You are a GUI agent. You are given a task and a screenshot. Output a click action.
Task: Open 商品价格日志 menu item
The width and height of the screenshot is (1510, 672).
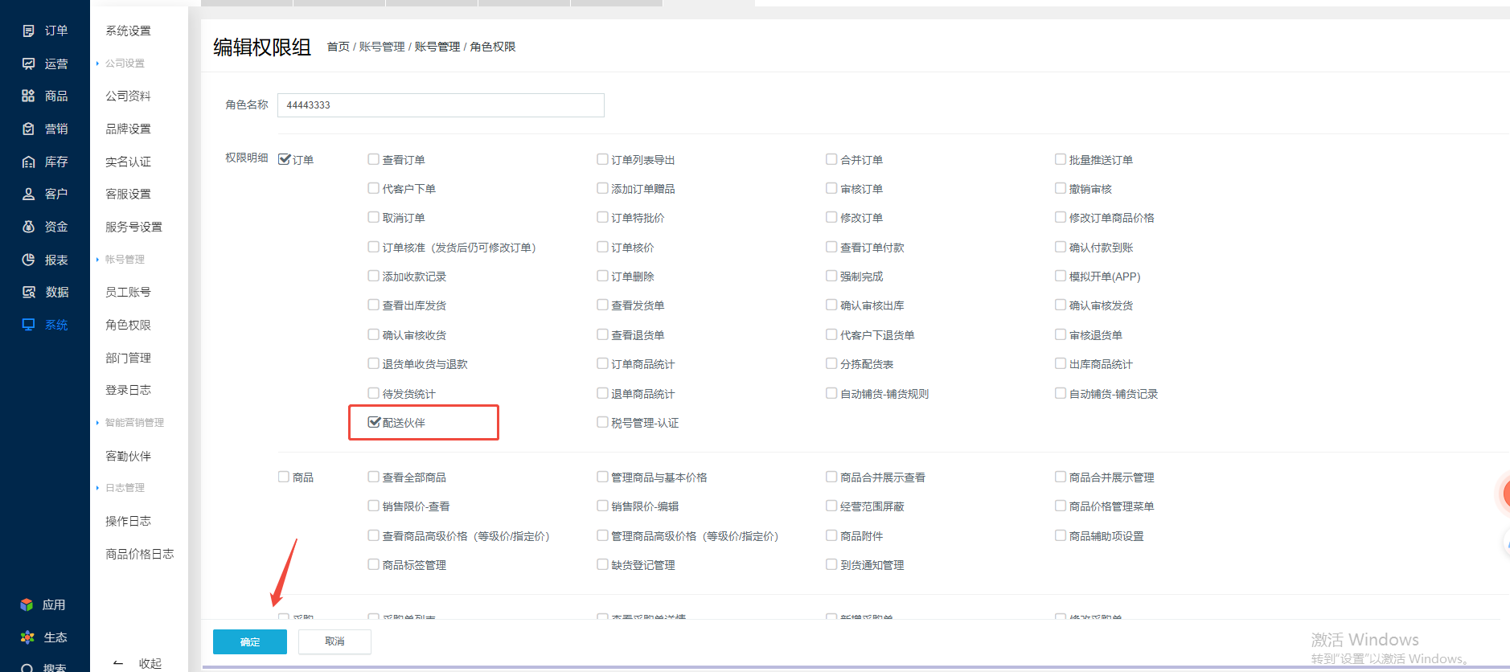click(140, 554)
